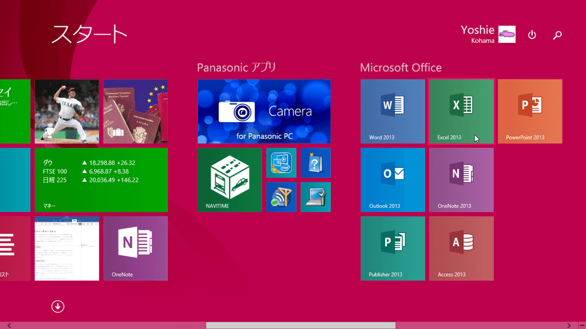
Task: Click the semantic zoom minus button
Action: click(582, 326)
